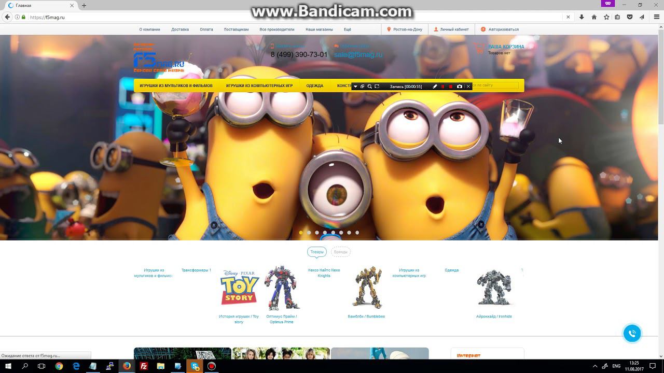
Task: Select last slider dot
Action: (x=357, y=233)
